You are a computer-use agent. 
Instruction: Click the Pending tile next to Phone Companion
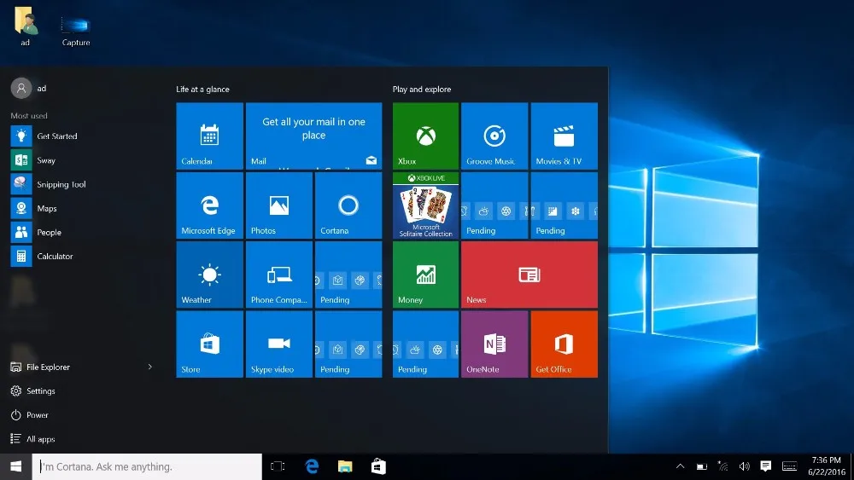pyautogui.click(x=348, y=275)
